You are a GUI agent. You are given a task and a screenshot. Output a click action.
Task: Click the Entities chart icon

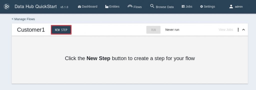click(x=107, y=7)
